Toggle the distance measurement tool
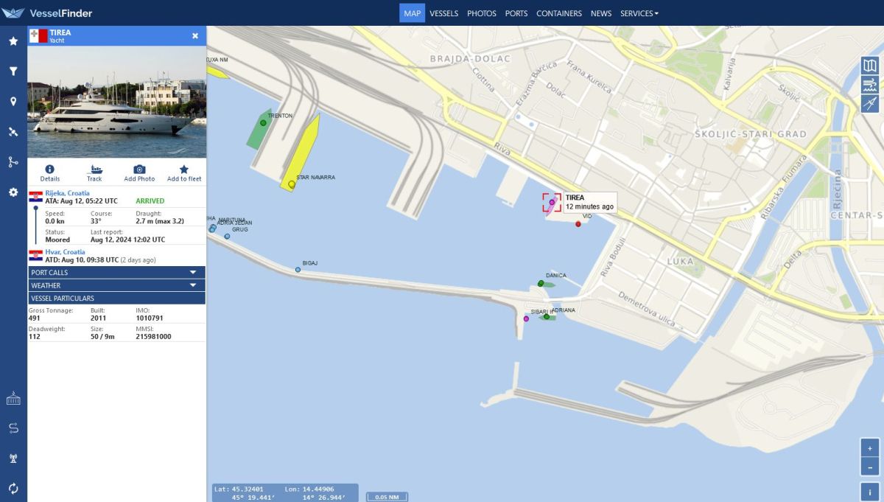This screenshot has width=884, height=502. (x=870, y=103)
